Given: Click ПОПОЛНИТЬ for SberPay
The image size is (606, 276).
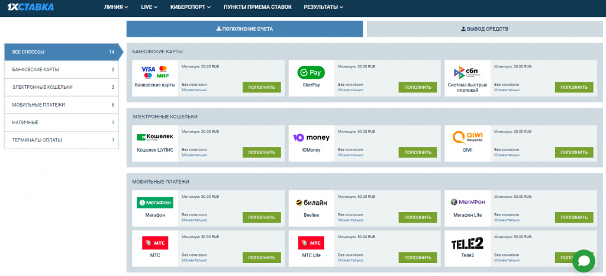Looking at the screenshot, I should click(x=418, y=88).
